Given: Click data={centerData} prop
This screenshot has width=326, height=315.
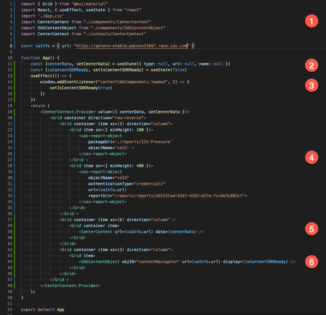Looking at the screenshot, I should click(x=176, y=232).
